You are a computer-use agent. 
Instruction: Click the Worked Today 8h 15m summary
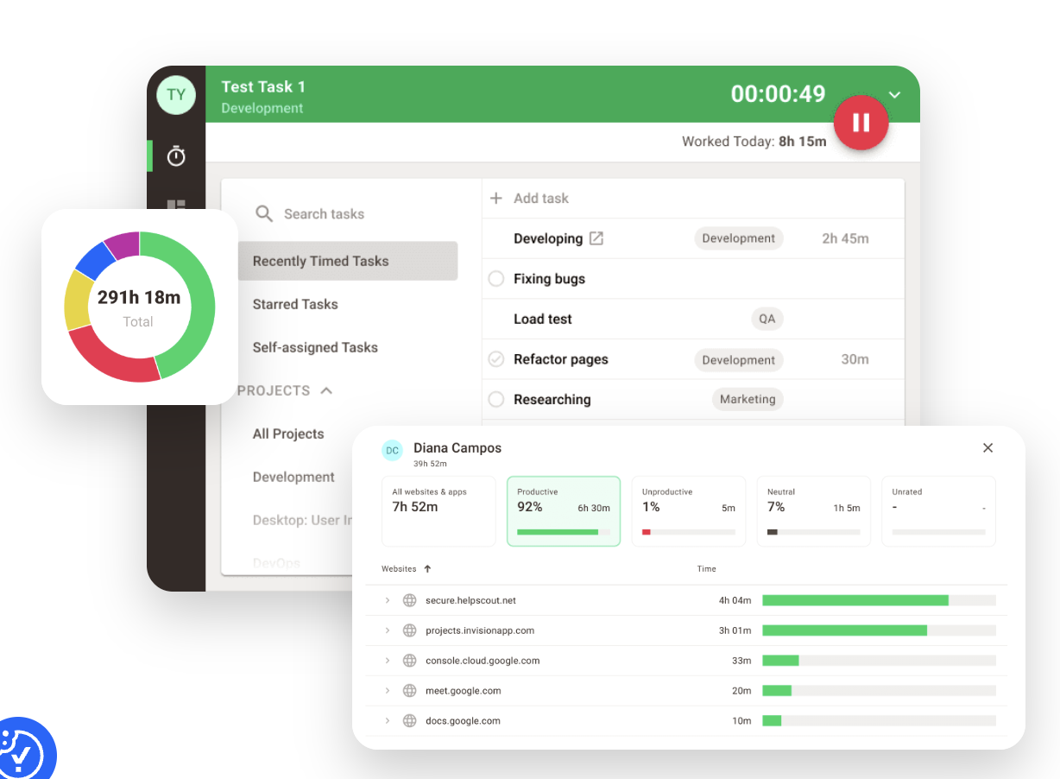point(754,142)
